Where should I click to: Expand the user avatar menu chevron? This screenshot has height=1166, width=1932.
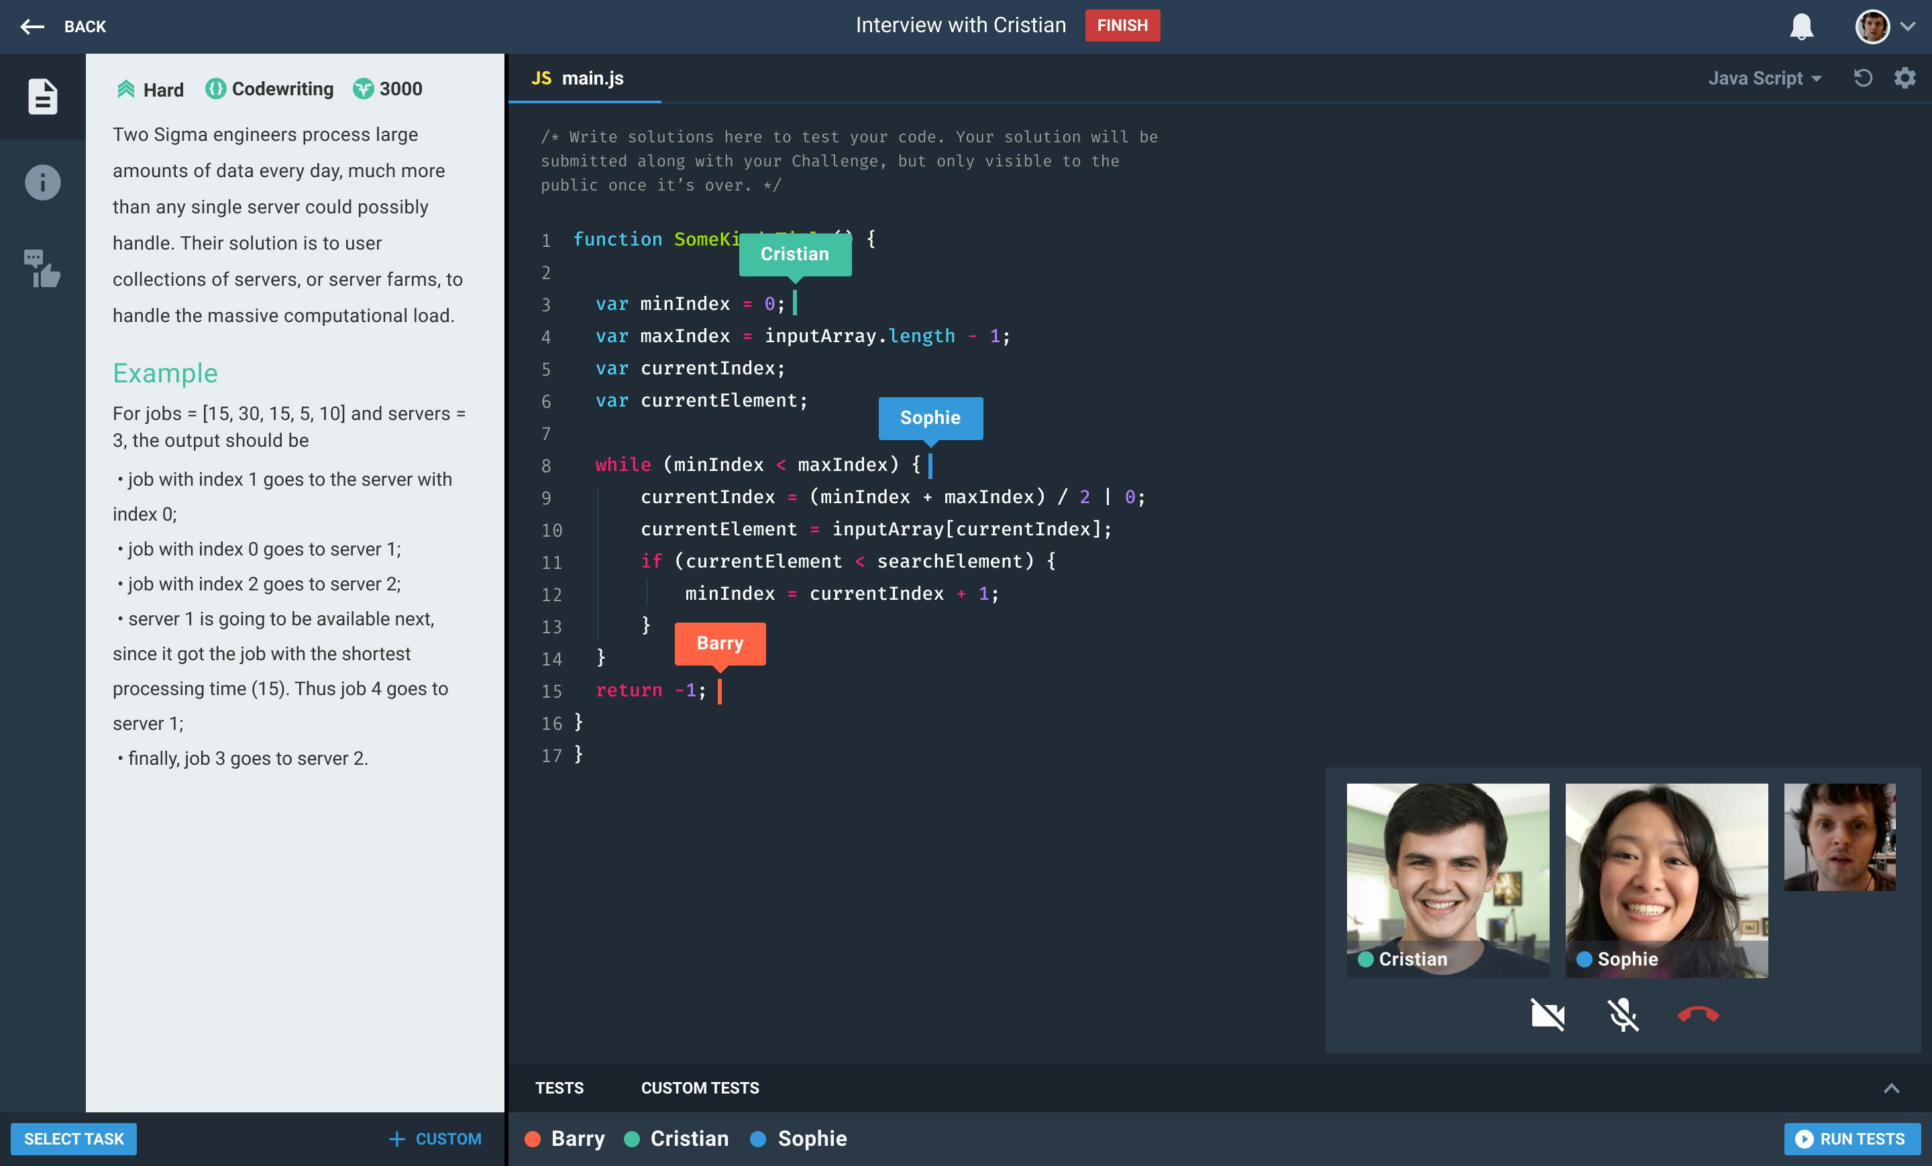1908,27
